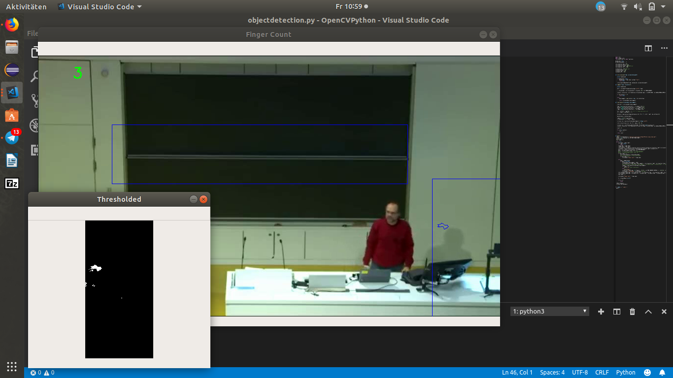Toggle panel maximize with the chevron
Image resolution: width=673 pixels, height=378 pixels.
(648, 312)
